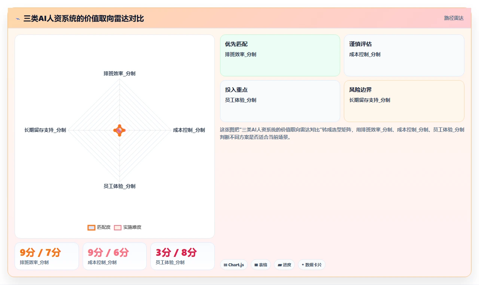Select the Chart.js tag chip
479x285 pixels.
pyautogui.click(x=234, y=265)
